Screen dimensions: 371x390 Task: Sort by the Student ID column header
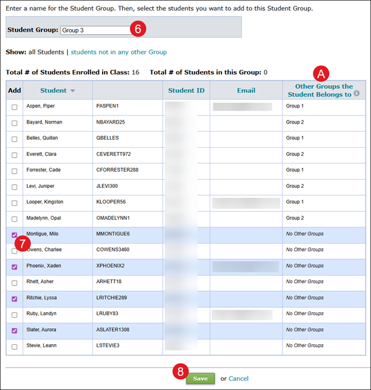coord(186,90)
